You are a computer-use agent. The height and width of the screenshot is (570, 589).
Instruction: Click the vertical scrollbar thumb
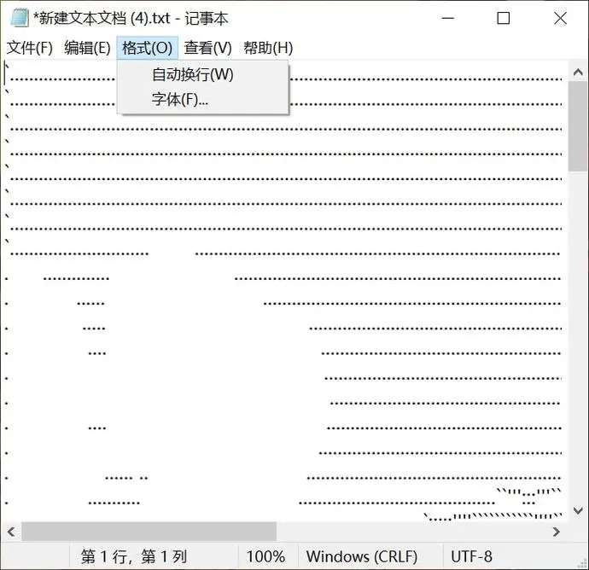click(578, 126)
